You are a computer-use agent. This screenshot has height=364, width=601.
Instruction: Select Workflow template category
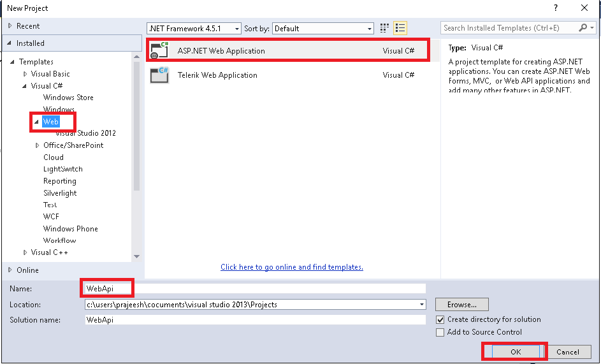[59, 240]
